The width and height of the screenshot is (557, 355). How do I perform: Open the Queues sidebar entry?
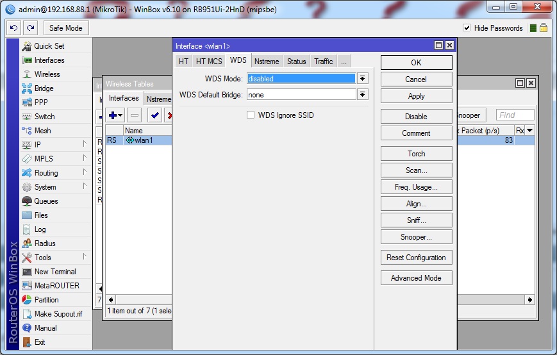(56, 201)
